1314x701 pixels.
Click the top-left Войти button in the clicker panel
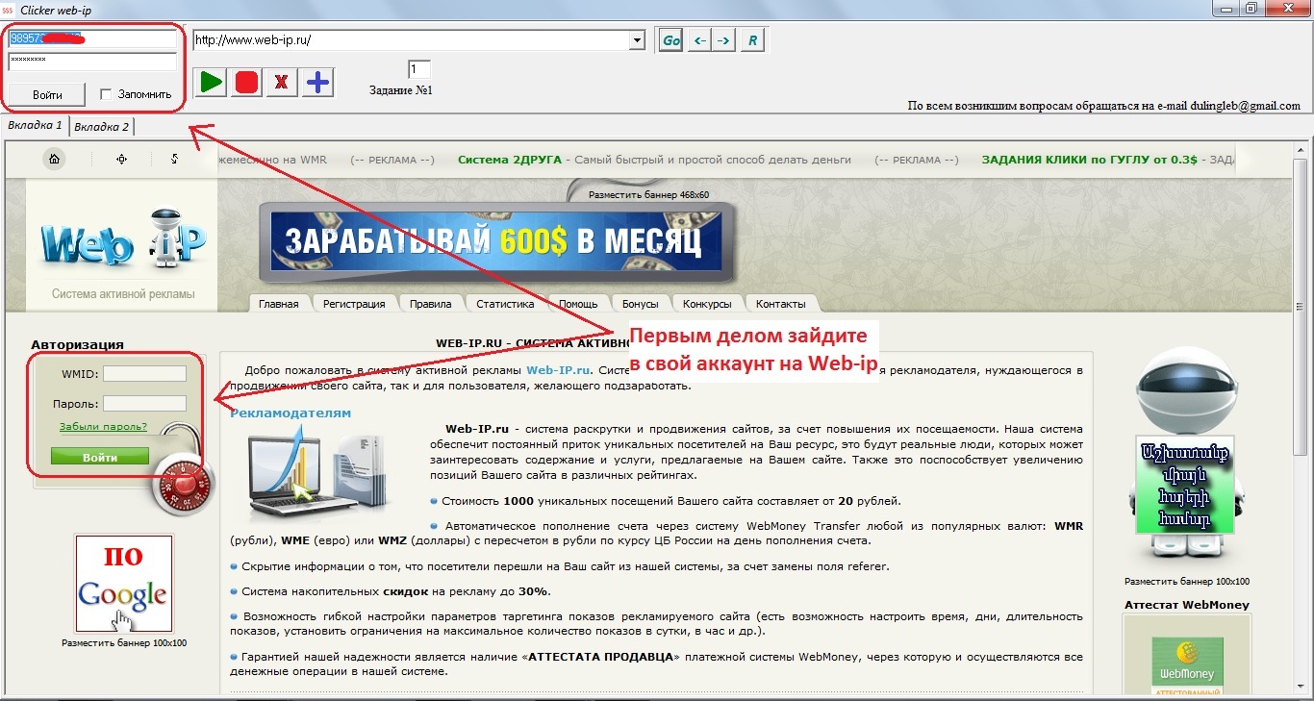pos(47,94)
